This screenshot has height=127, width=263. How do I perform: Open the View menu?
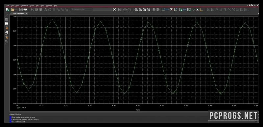coord(17,6)
